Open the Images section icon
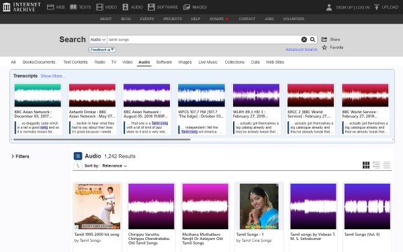403x252 pixels. click(186, 7)
